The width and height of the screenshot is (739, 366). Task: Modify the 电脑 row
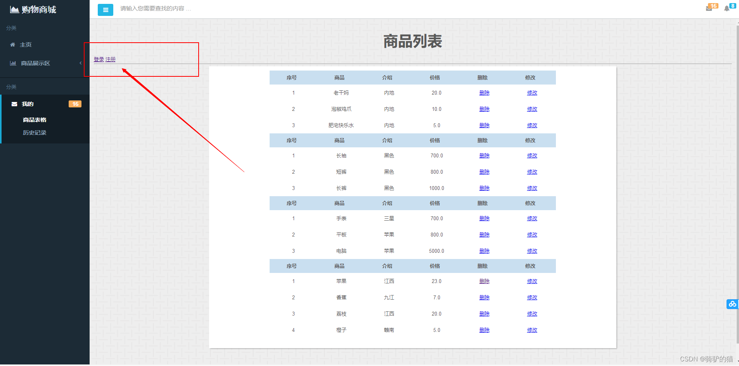pos(532,251)
